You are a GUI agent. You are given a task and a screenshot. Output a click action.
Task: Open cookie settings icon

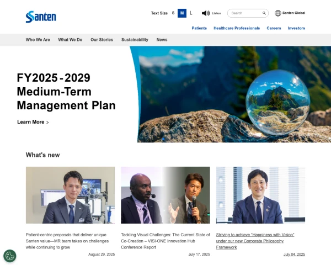coord(10,256)
